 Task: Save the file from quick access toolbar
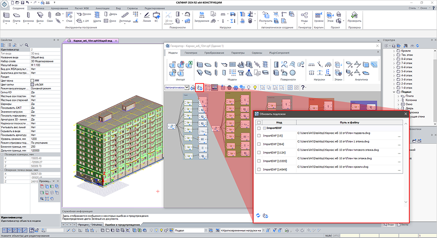[22, 2]
